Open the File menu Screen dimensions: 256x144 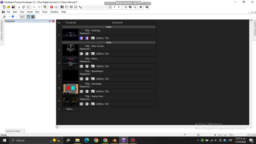8,12
